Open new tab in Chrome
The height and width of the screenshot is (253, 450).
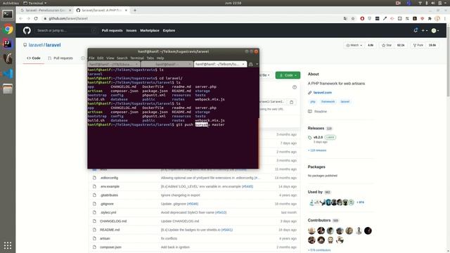pos(135,10)
